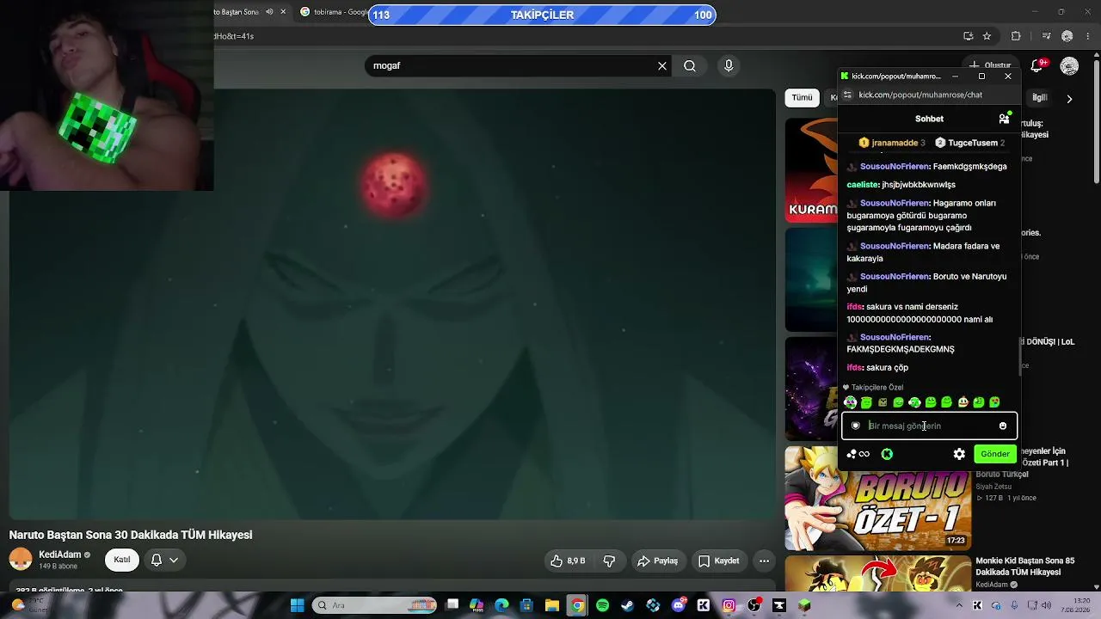Viewport: 1101px width, 619px height.
Task: Click the Windows taskbar search box
Action: (376, 605)
